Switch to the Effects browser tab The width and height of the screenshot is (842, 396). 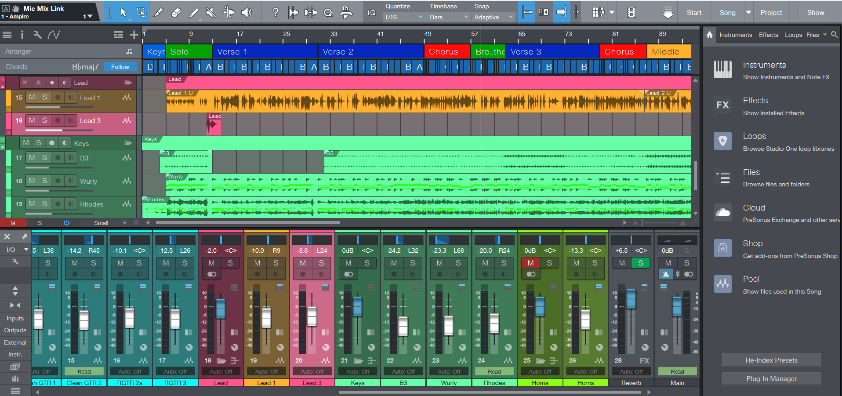point(768,35)
